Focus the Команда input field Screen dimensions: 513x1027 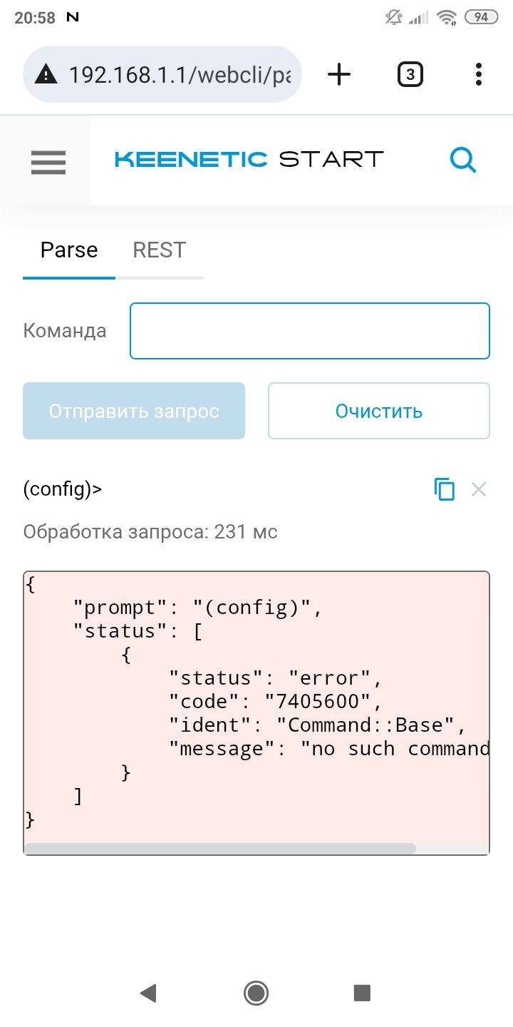310,331
